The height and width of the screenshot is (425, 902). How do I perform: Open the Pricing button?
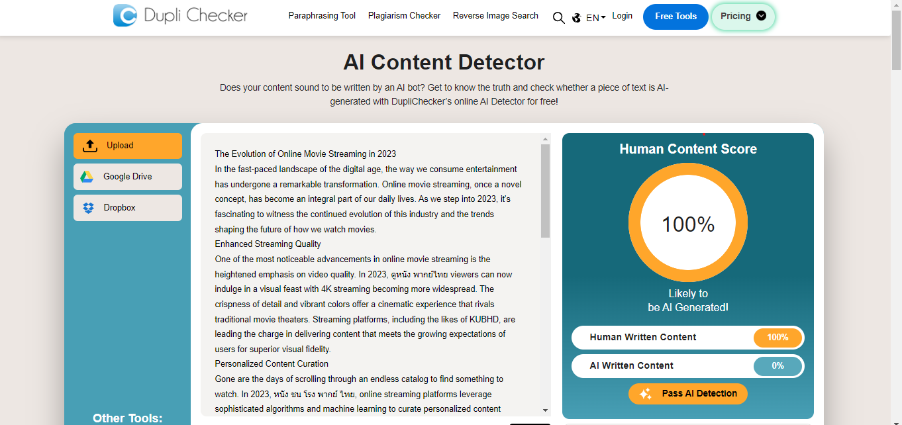coord(743,17)
